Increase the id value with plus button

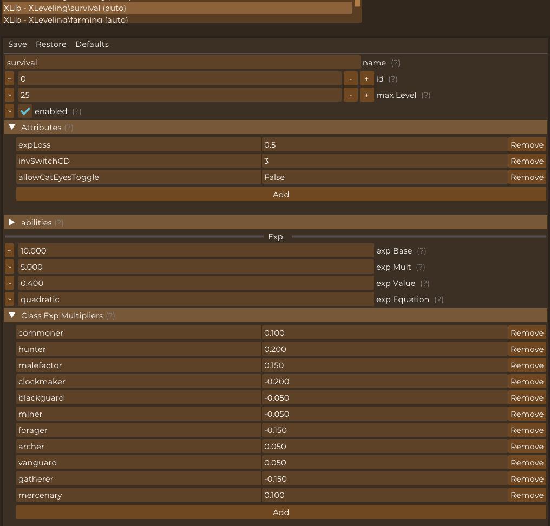coord(366,79)
